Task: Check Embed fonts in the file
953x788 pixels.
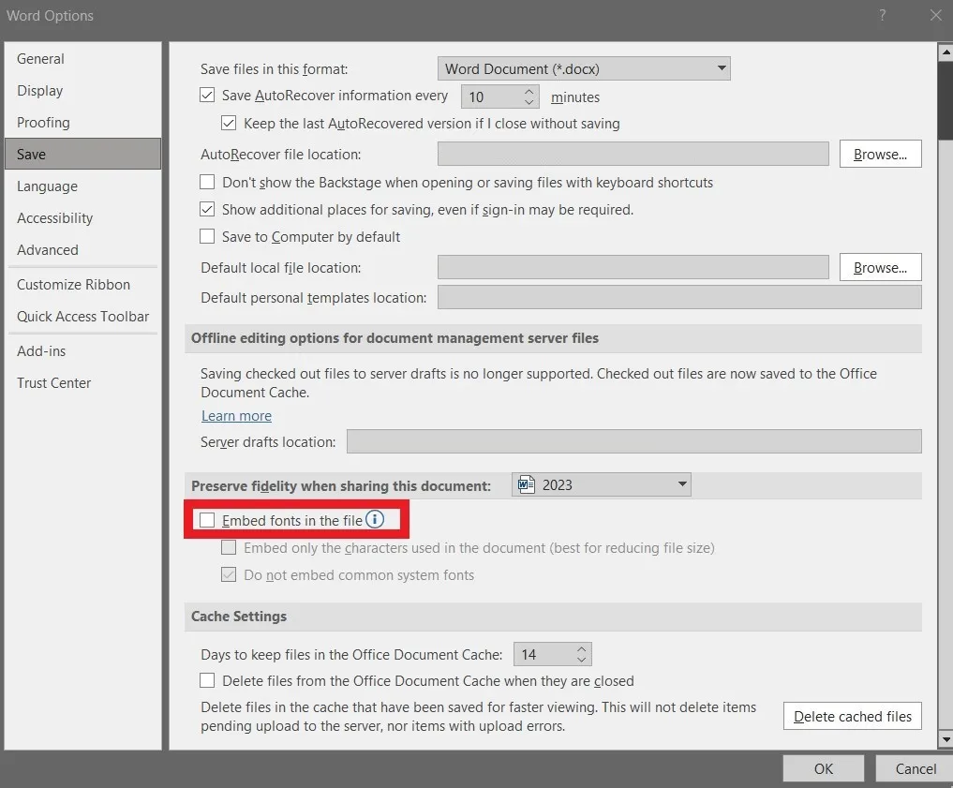Action: pyautogui.click(x=207, y=520)
